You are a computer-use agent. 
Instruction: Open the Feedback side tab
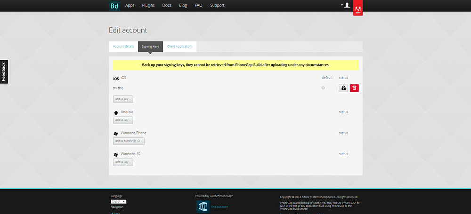click(4, 72)
